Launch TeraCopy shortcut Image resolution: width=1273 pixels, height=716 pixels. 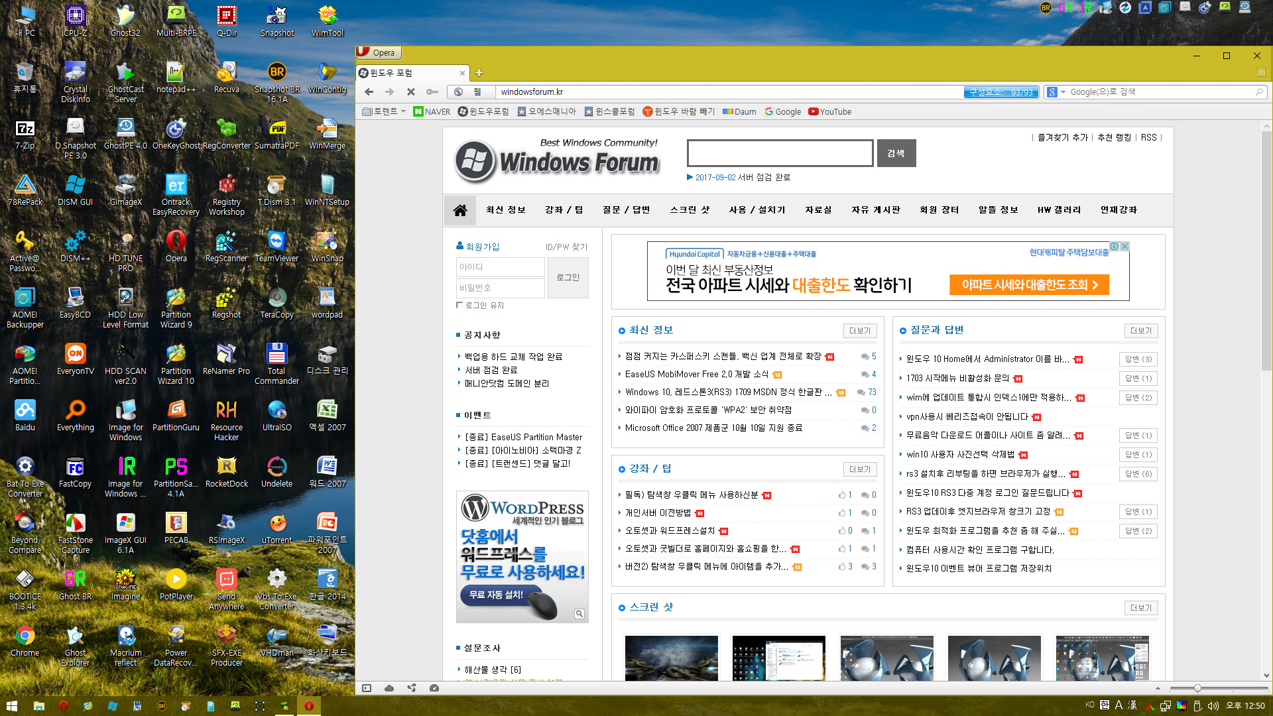[277, 303]
